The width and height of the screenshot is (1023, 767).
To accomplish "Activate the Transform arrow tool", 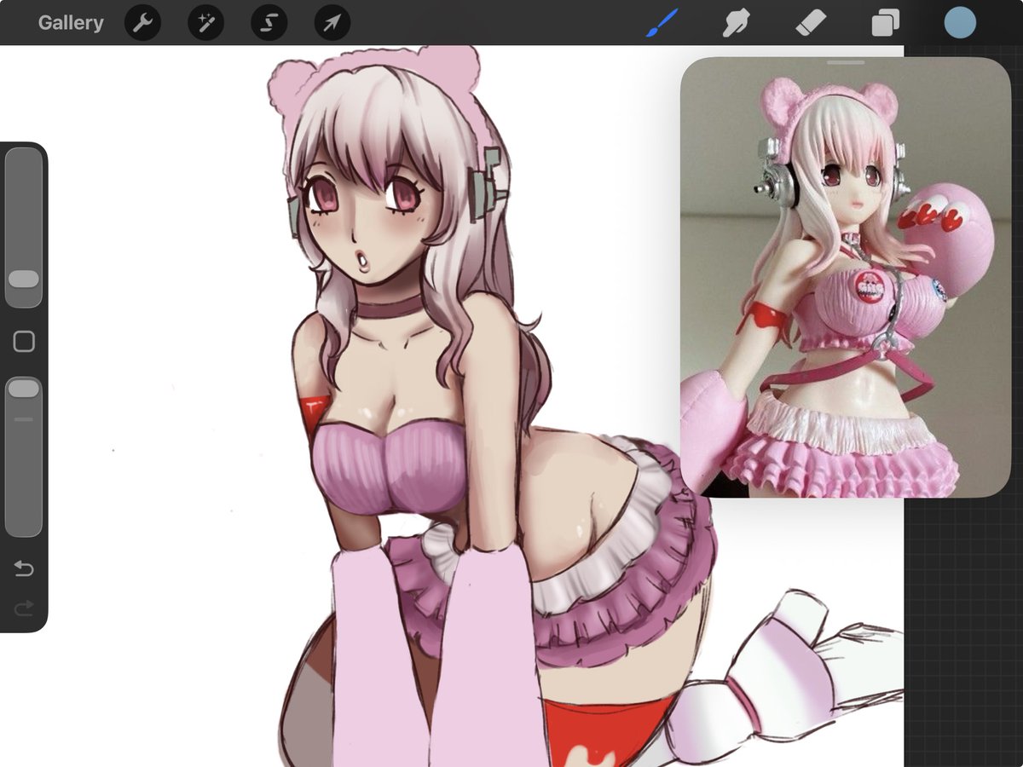I will pyautogui.click(x=332, y=23).
